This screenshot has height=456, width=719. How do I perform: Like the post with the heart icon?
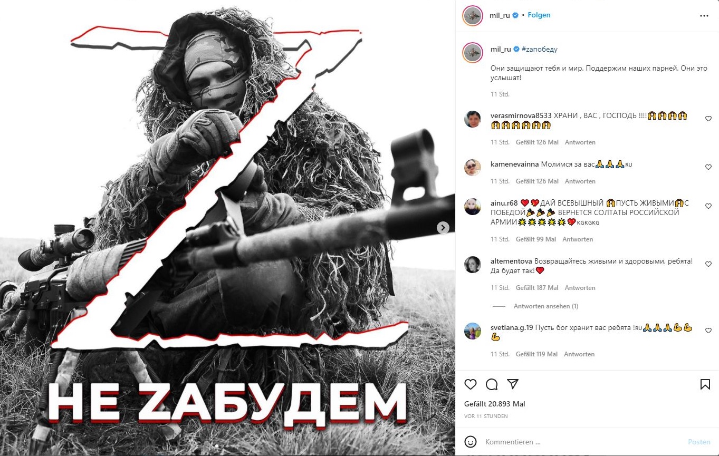point(471,384)
